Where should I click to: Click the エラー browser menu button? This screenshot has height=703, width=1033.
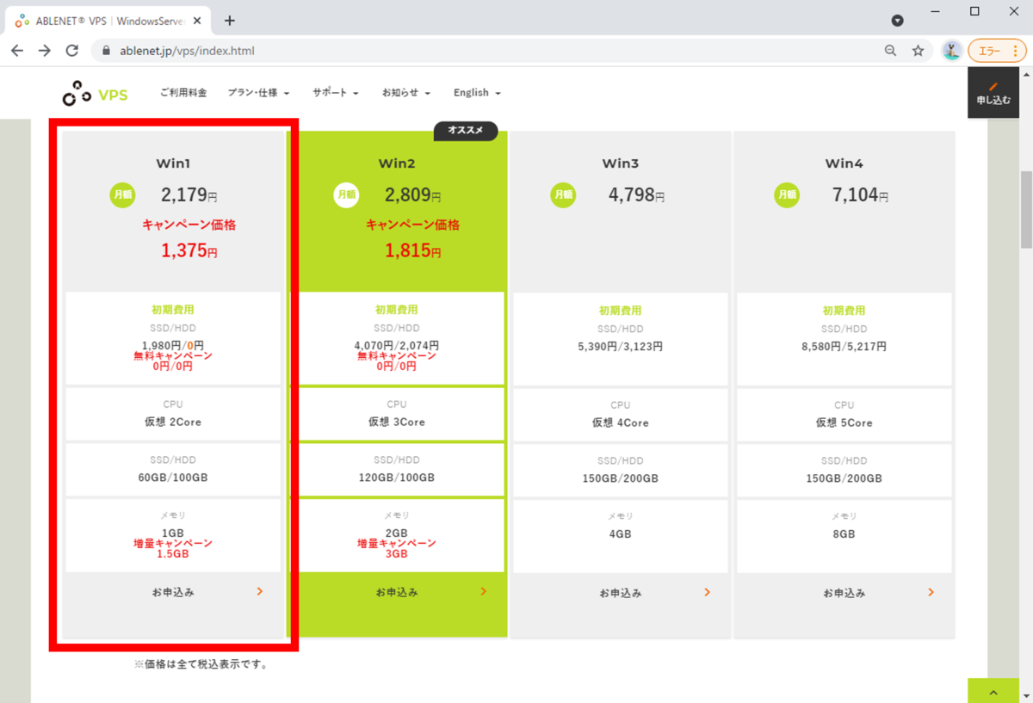[x=996, y=51]
